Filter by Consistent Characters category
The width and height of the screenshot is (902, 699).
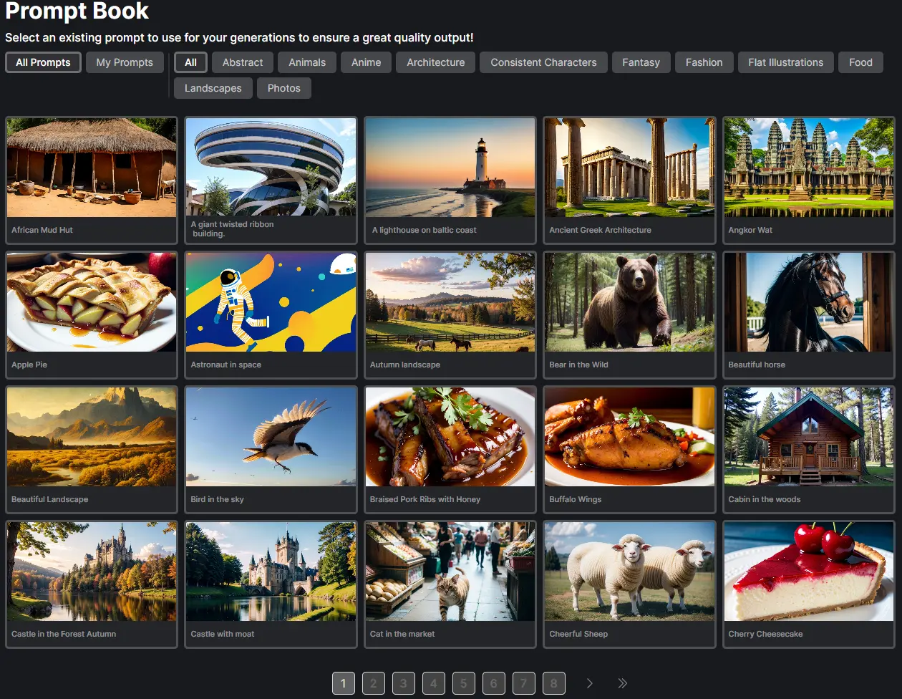pos(543,62)
